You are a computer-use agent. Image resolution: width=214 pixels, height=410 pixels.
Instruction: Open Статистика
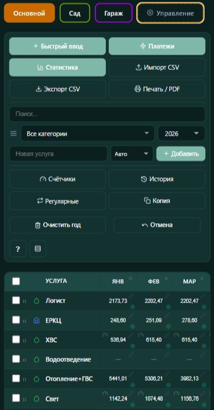[x=58, y=68]
